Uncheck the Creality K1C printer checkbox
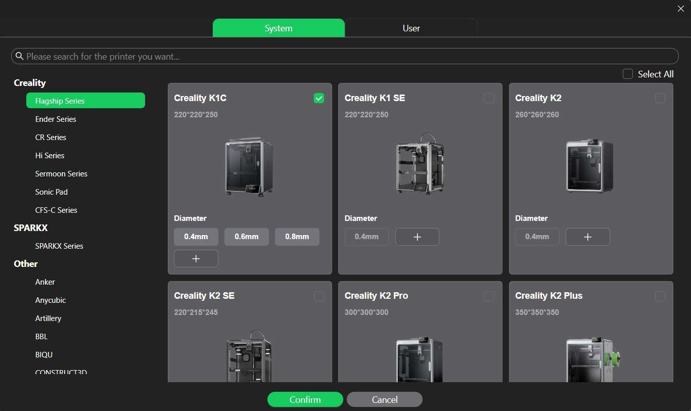The width and height of the screenshot is (691, 411). tap(319, 98)
